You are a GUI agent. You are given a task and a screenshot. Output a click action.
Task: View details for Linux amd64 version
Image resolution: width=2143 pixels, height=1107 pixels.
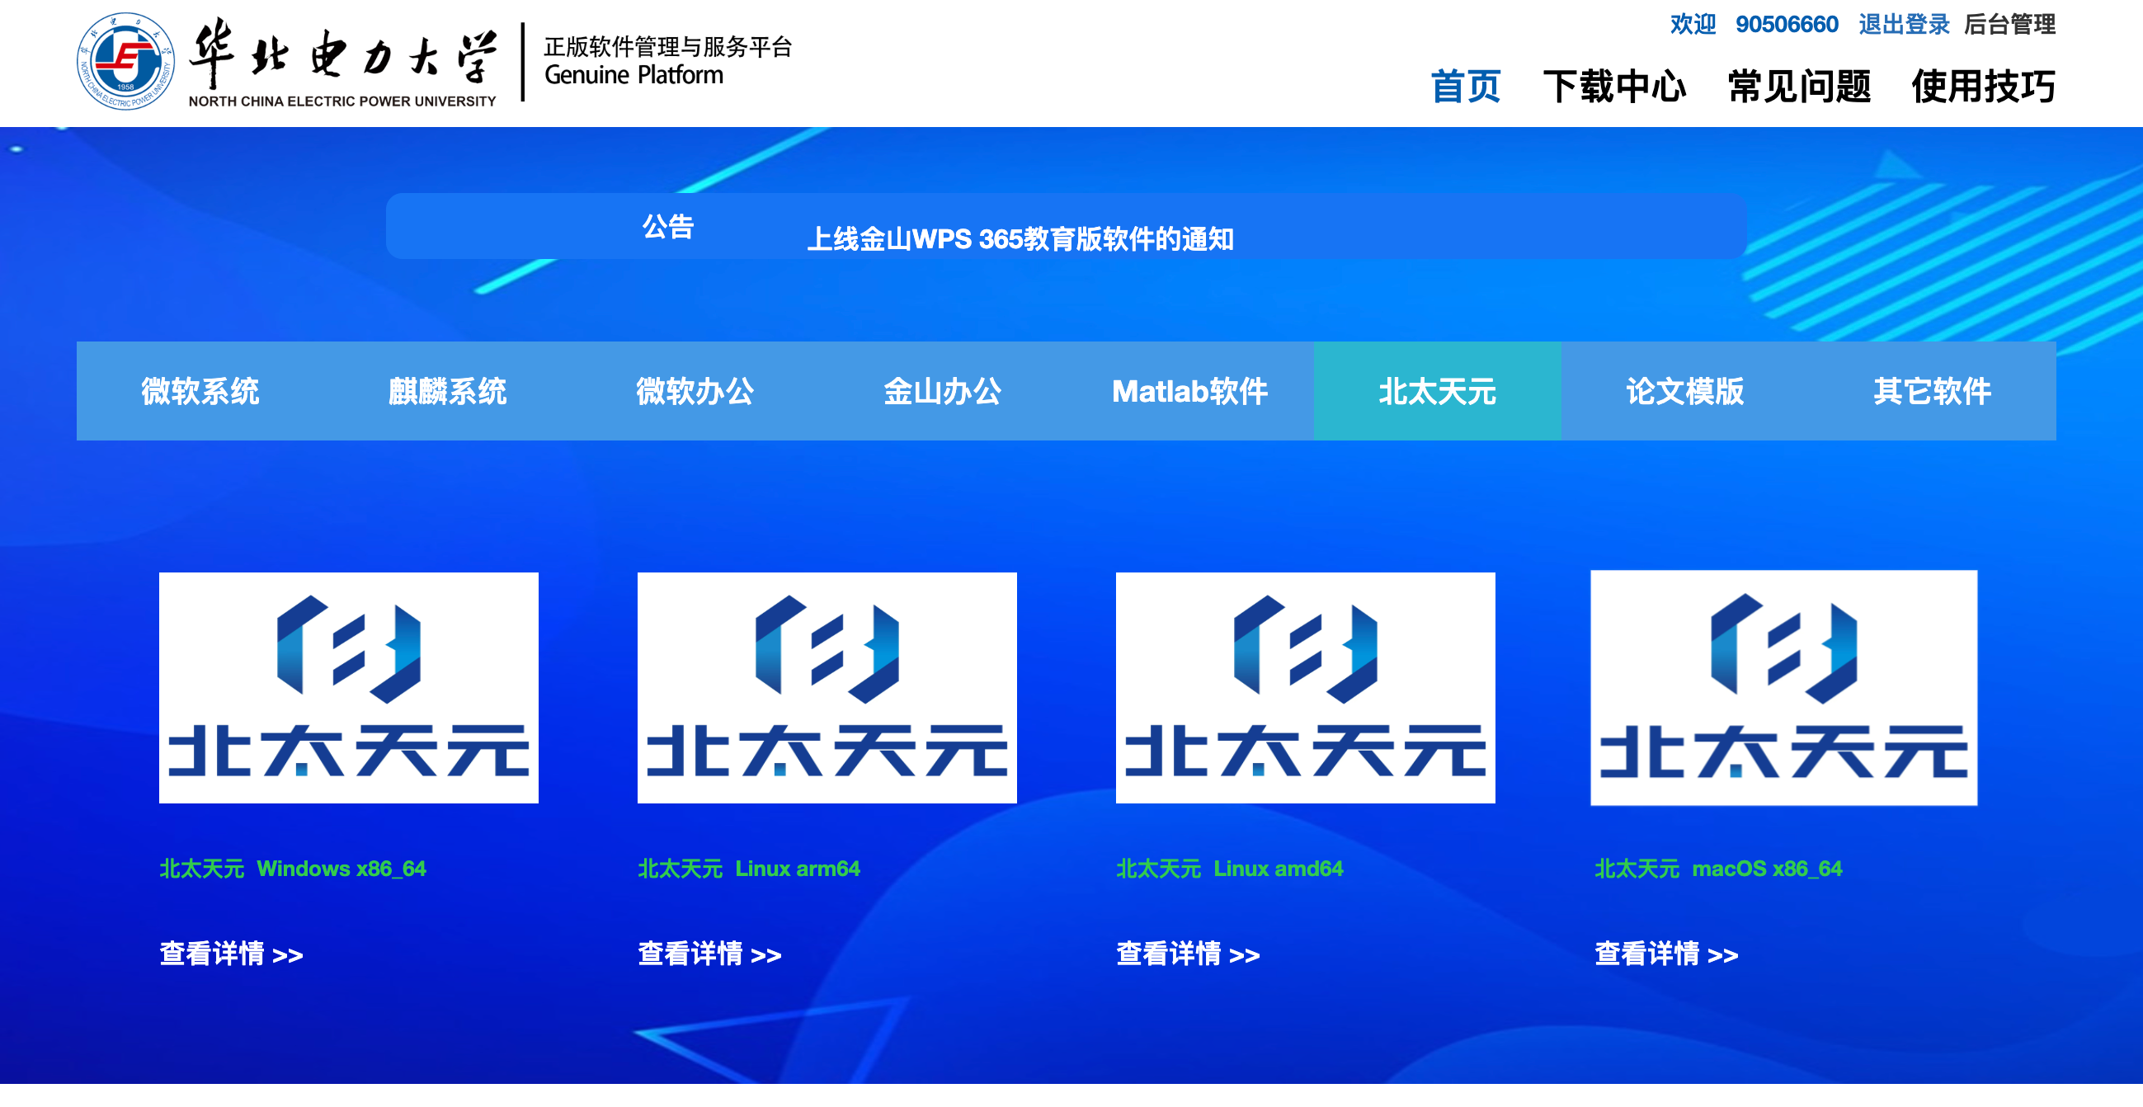click(x=1188, y=954)
